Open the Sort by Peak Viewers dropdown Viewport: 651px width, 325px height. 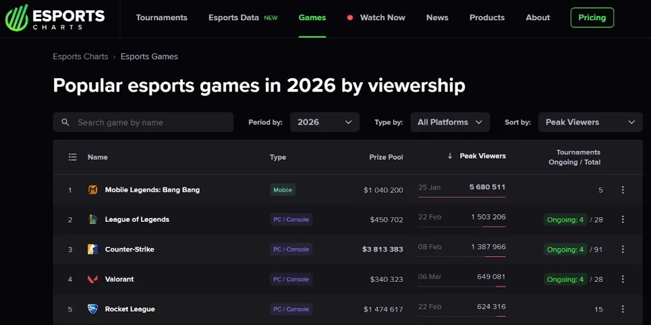pos(590,123)
